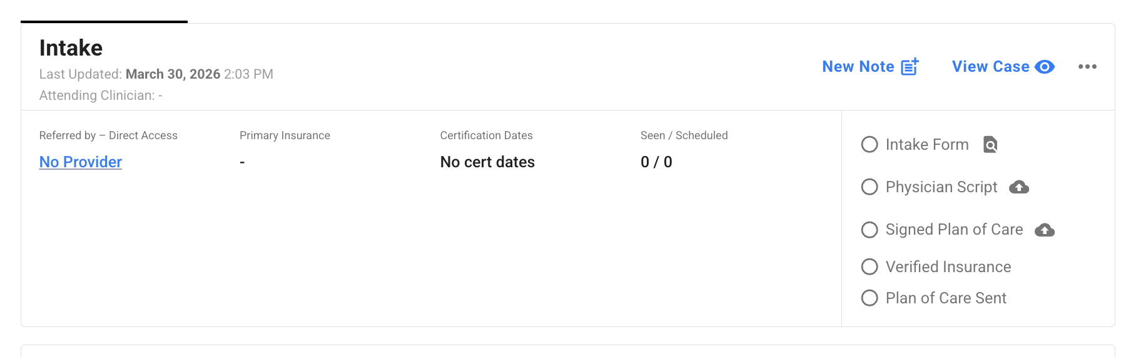The width and height of the screenshot is (1146, 357).
Task: Toggle the Signed Plan of Care circle
Action: coord(870,230)
